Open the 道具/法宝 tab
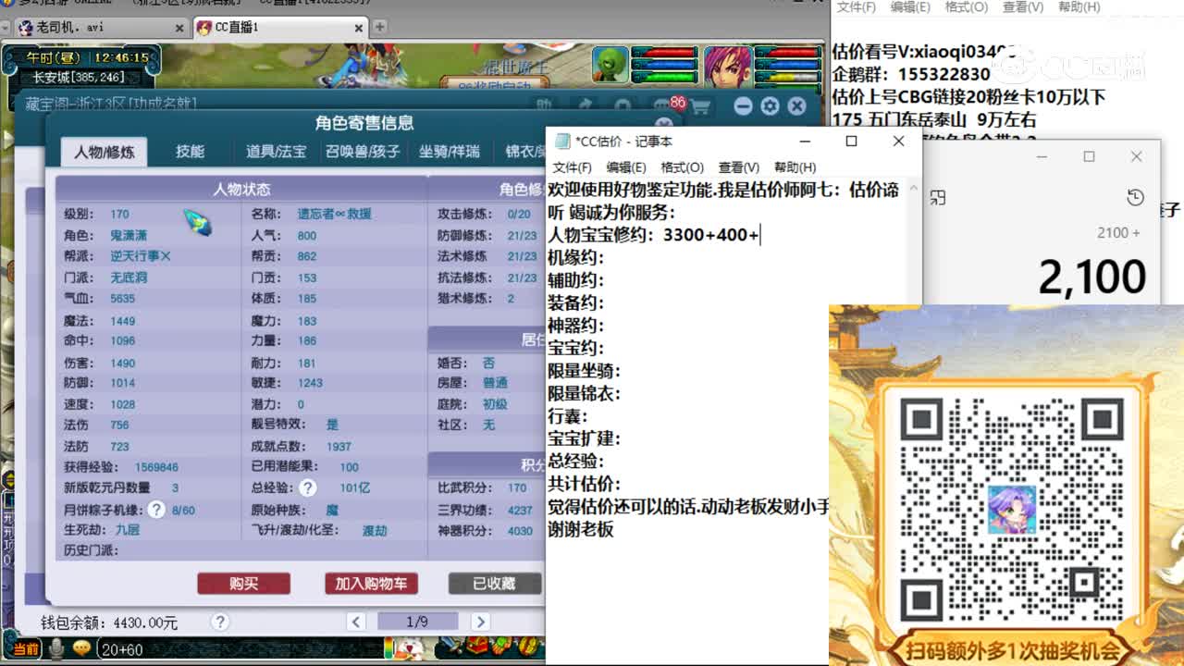This screenshot has height=666, width=1184. click(x=276, y=152)
